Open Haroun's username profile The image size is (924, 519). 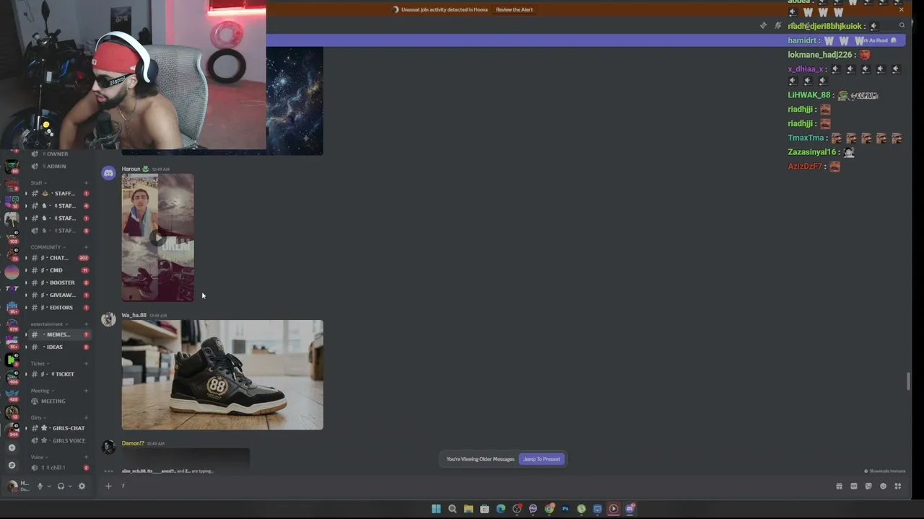point(131,169)
